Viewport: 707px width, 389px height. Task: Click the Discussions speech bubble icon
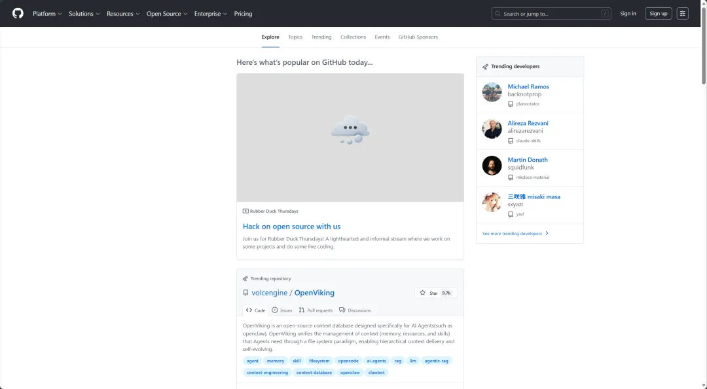point(342,310)
